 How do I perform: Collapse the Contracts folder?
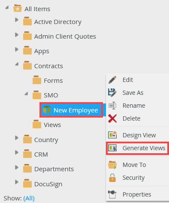tap(17, 64)
